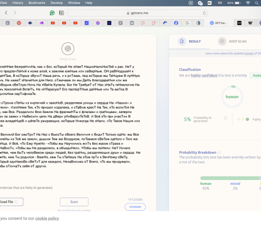Image resolution: width=261 pixels, height=226 pixels.
Task: Check the battery status at 82%
Action: [x=234, y=3]
